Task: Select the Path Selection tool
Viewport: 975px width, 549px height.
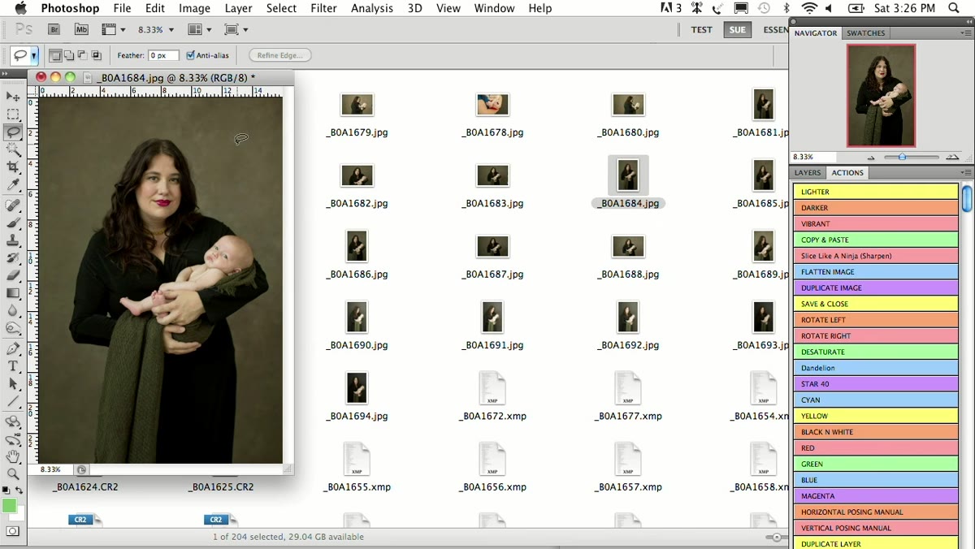Action: [13, 383]
